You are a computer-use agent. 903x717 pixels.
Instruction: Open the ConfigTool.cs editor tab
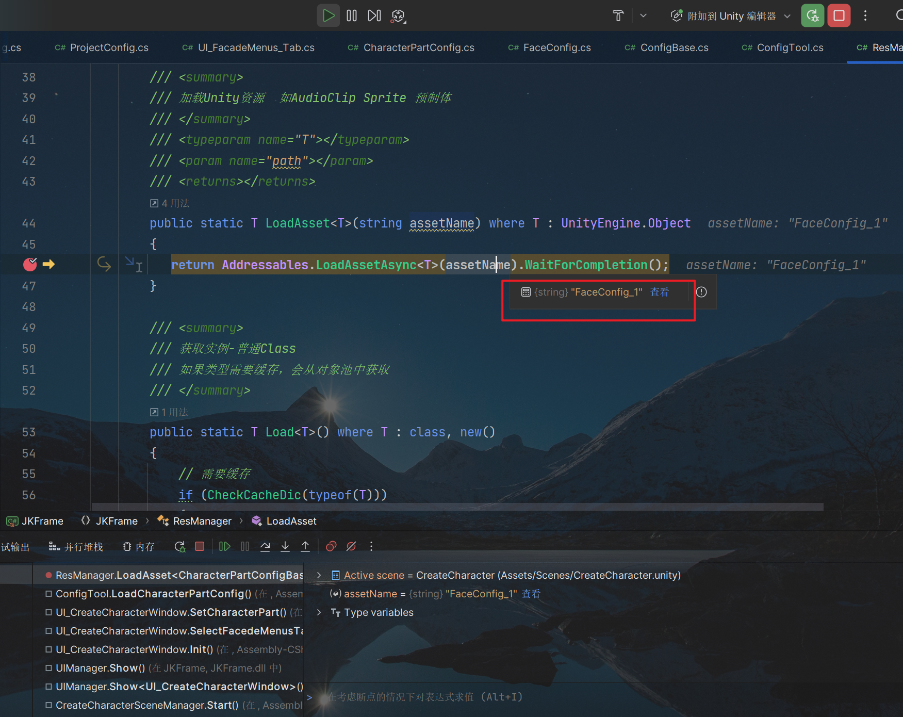tap(790, 47)
